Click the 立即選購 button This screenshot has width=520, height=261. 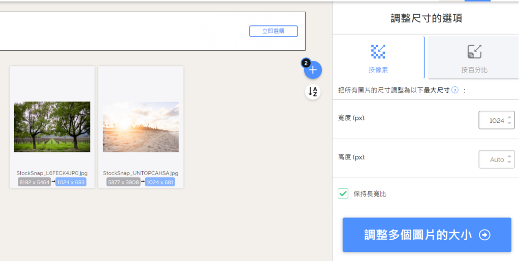(x=274, y=31)
